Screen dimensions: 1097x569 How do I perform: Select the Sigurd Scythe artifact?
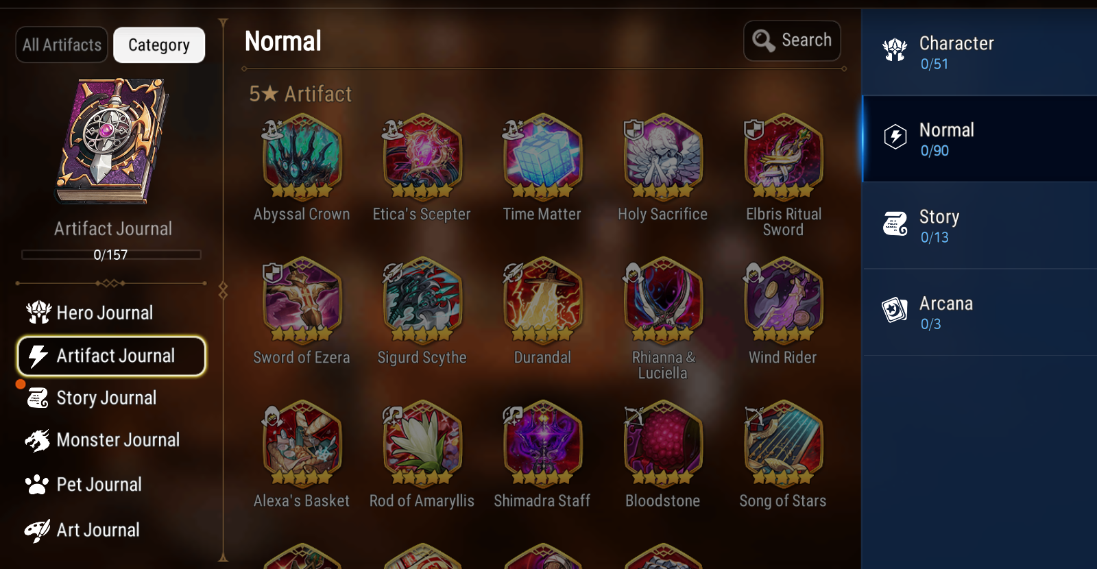click(x=422, y=300)
